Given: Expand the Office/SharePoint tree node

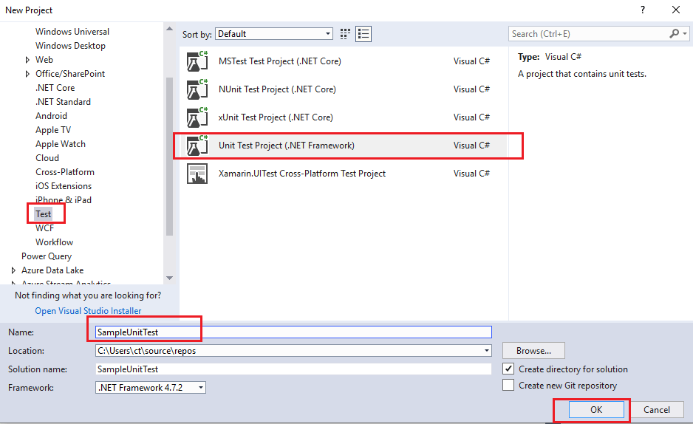Looking at the screenshot, I should pos(27,74).
